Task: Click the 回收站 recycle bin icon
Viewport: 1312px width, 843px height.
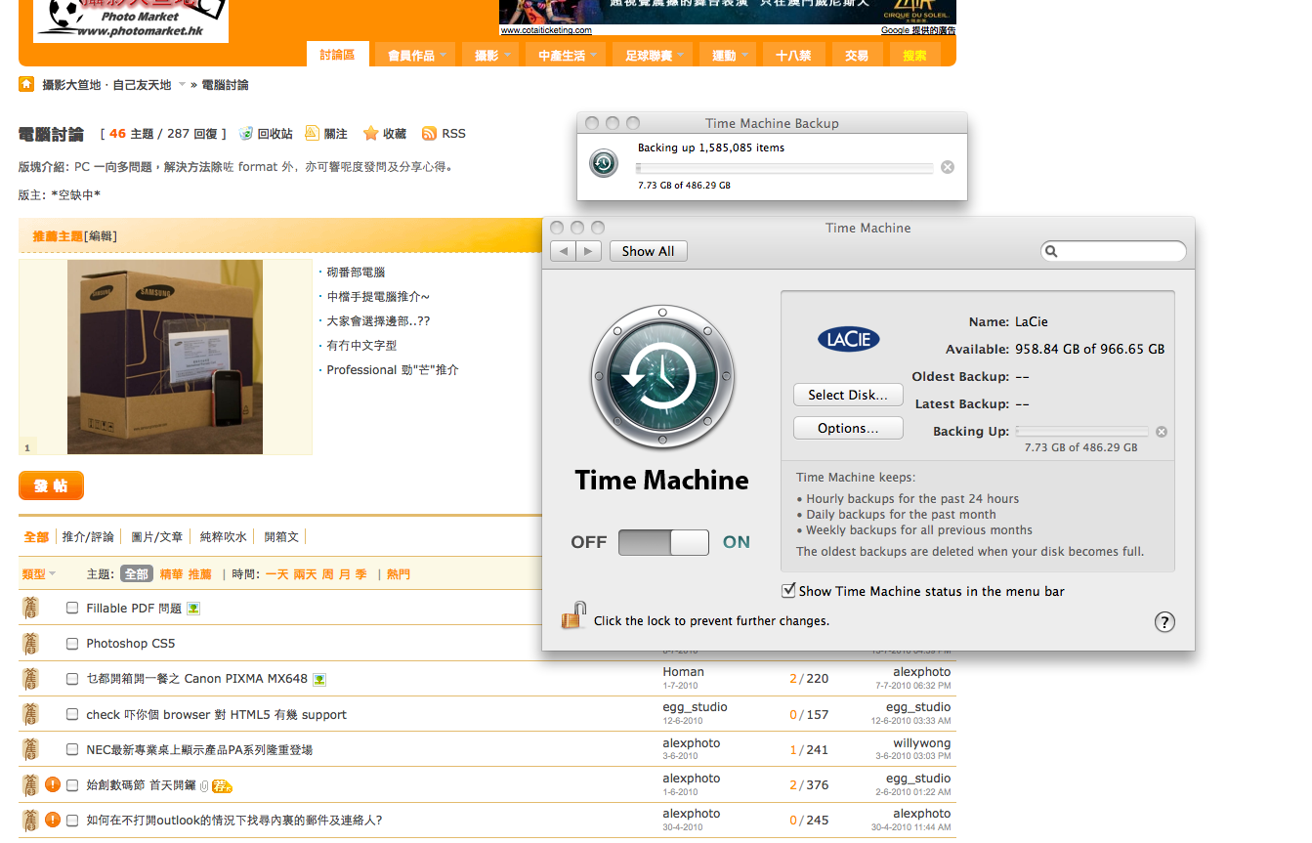Action: (x=246, y=134)
